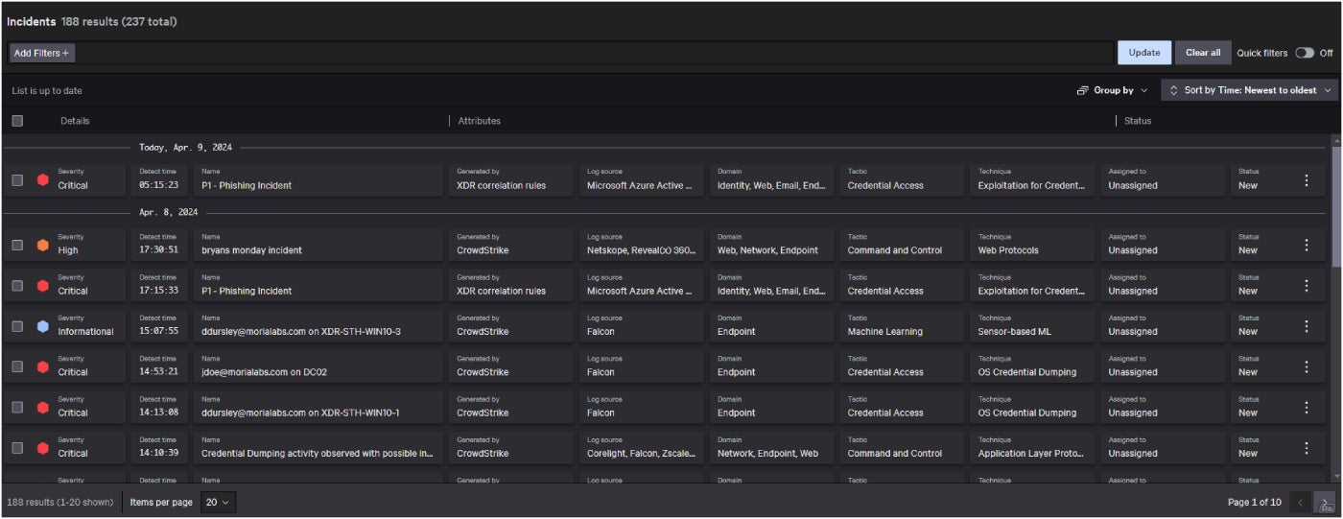Go to previous page arrow

(1300, 502)
